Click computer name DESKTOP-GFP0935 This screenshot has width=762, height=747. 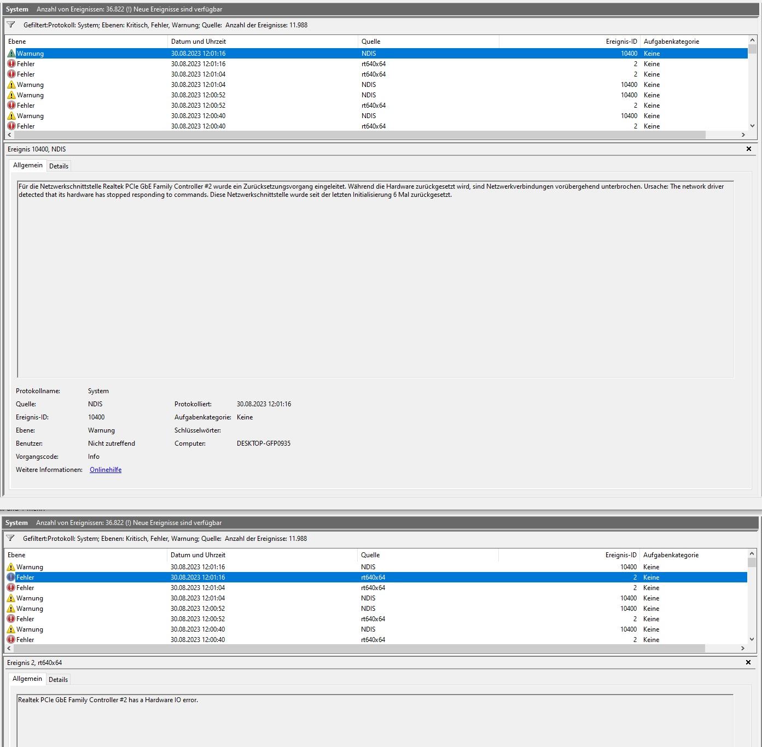[264, 443]
